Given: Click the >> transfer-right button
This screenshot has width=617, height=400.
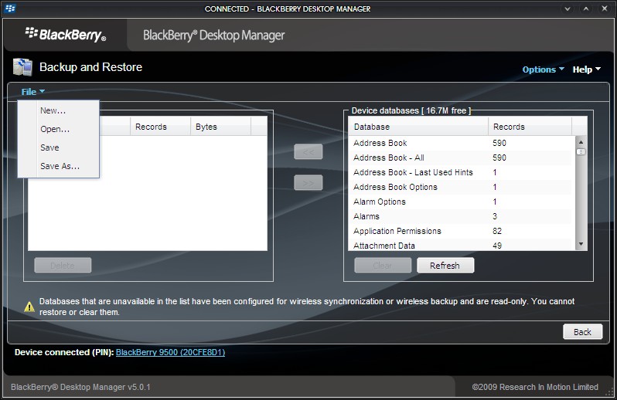Looking at the screenshot, I should (308, 183).
